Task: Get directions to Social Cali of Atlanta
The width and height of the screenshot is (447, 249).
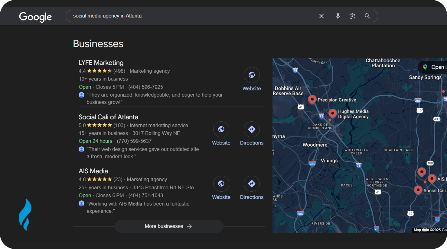Action: pyautogui.click(x=252, y=129)
